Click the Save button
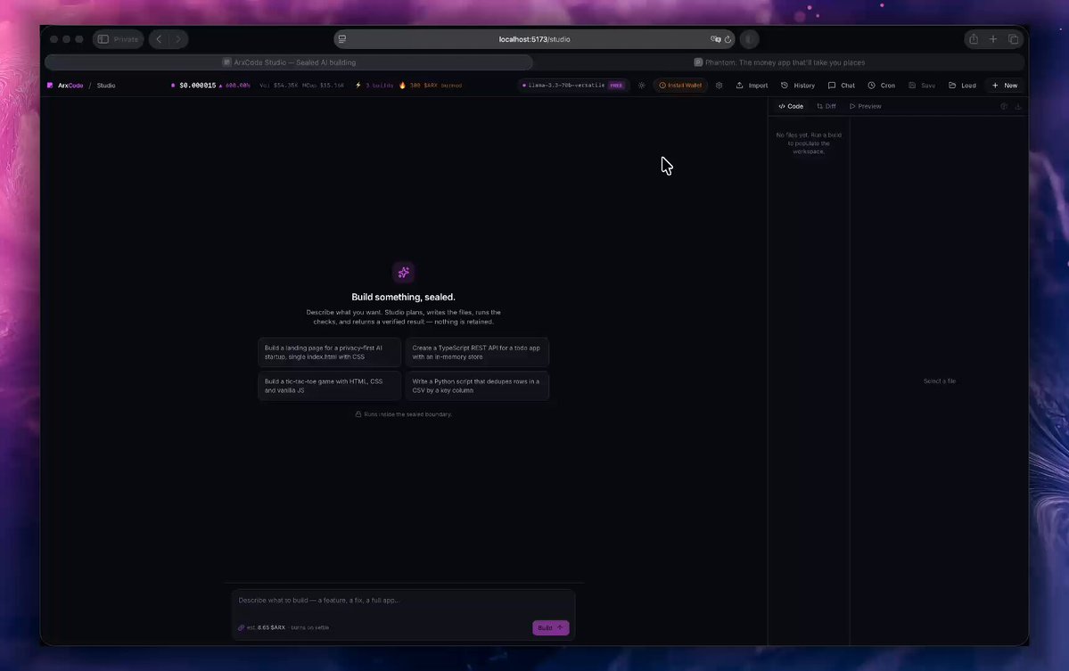The width and height of the screenshot is (1069, 671). coord(922,86)
